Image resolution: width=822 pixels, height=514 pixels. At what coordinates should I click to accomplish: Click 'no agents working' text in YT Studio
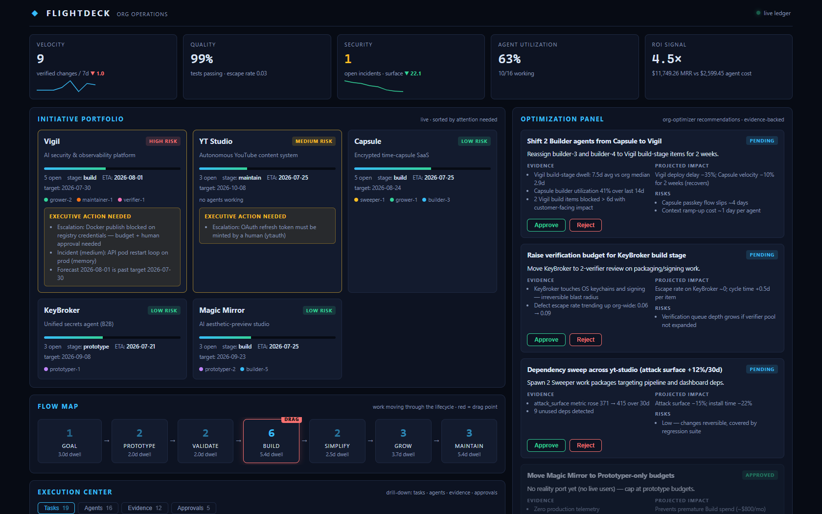(221, 200)
